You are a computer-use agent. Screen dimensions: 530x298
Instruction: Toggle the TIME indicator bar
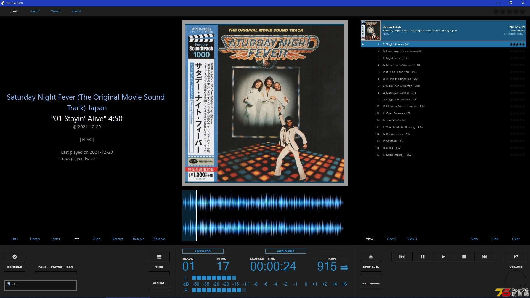click(159, 273)
